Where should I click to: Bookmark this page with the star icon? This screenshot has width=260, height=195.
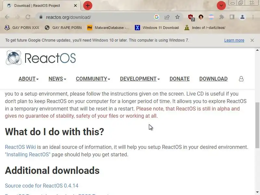click(177, 17)
